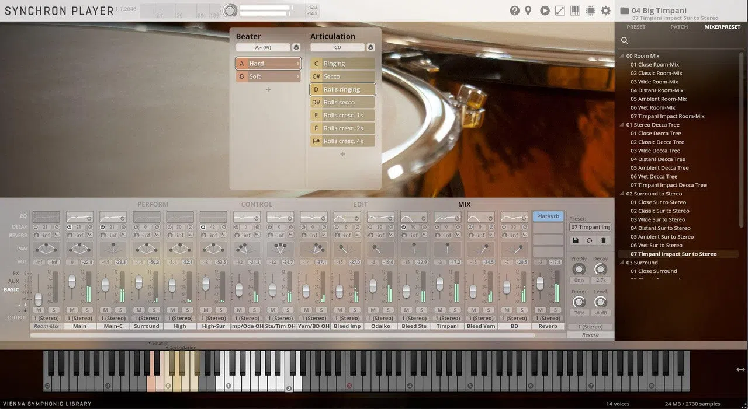Click the mixer horizontal scrollbar
748x409 pixels.
point(282,335)
